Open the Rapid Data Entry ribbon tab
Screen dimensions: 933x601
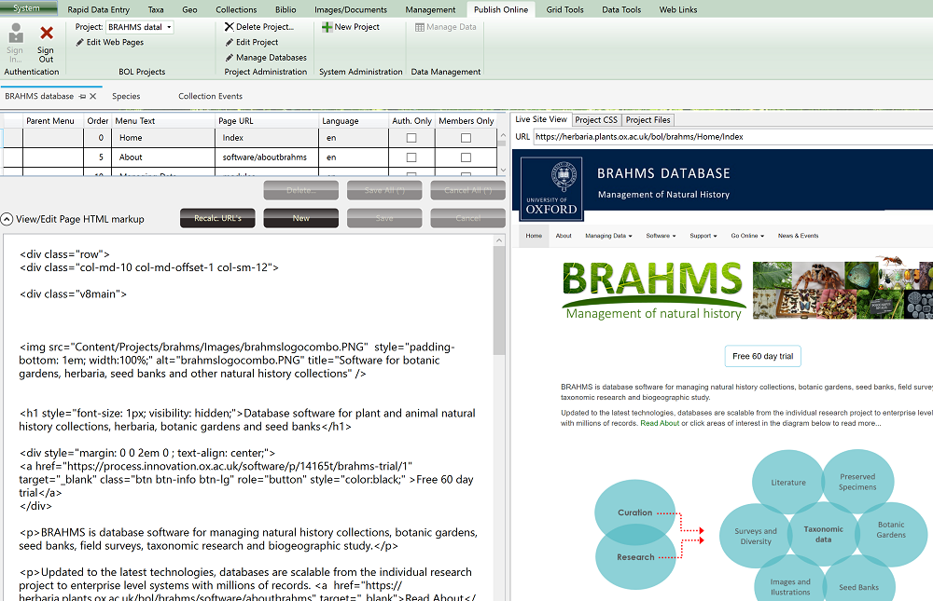coord(98,9)
